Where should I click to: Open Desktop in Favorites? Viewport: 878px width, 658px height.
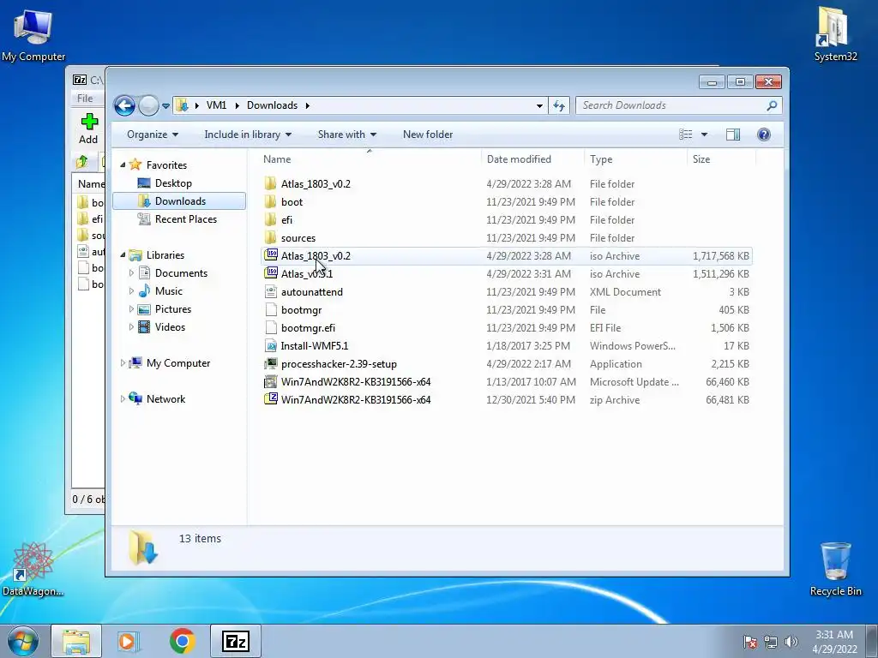[x=173, y=183]
